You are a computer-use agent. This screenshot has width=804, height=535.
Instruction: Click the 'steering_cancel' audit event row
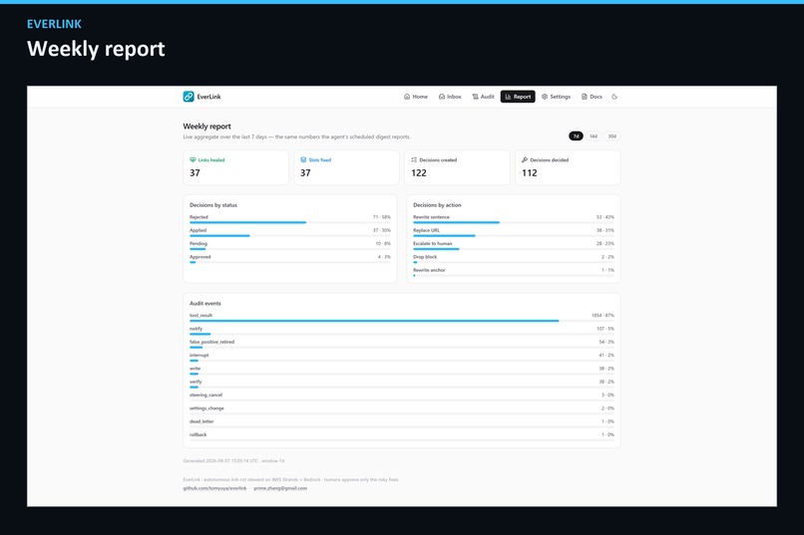click(402, 398)
